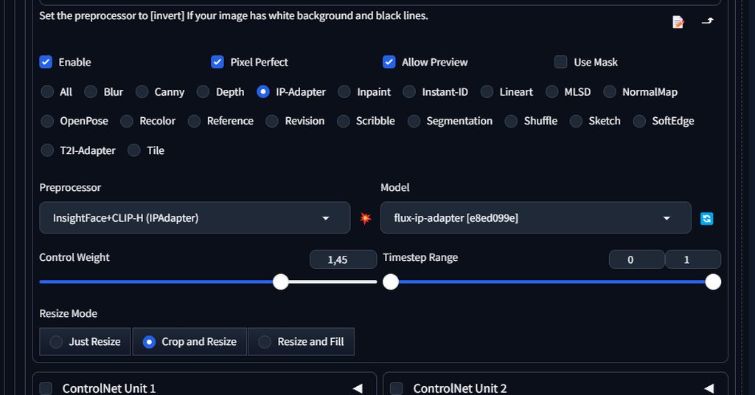Refresh the model list with blue icon
The height and width of the screenshot is (395, 755).
pos(706,218)
